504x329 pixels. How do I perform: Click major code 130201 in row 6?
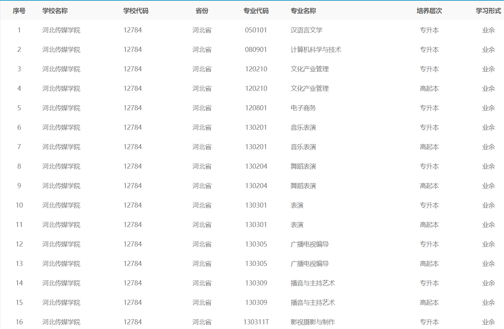(x=256, y=128)
